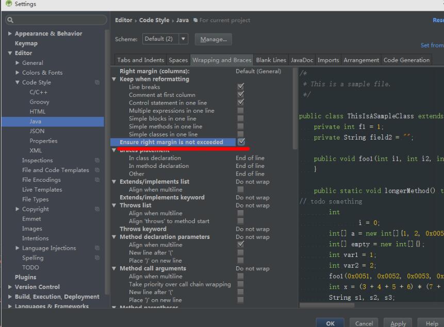This screenshot has width=444, height=327.
Task: Uncheck 'Ensure right margin is not exceeded'
Action: click(x=241, y=142)
